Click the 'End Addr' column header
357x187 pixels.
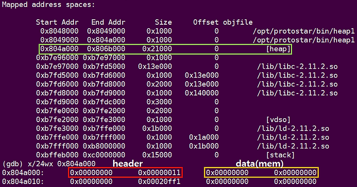point(108,22)
